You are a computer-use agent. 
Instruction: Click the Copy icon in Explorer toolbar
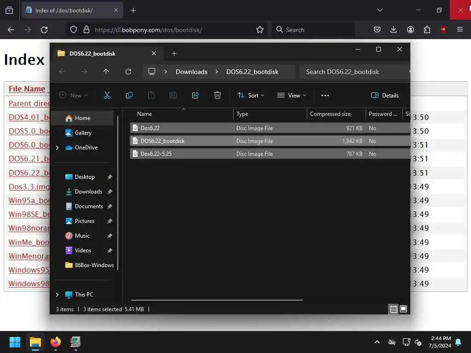[129, 96]
